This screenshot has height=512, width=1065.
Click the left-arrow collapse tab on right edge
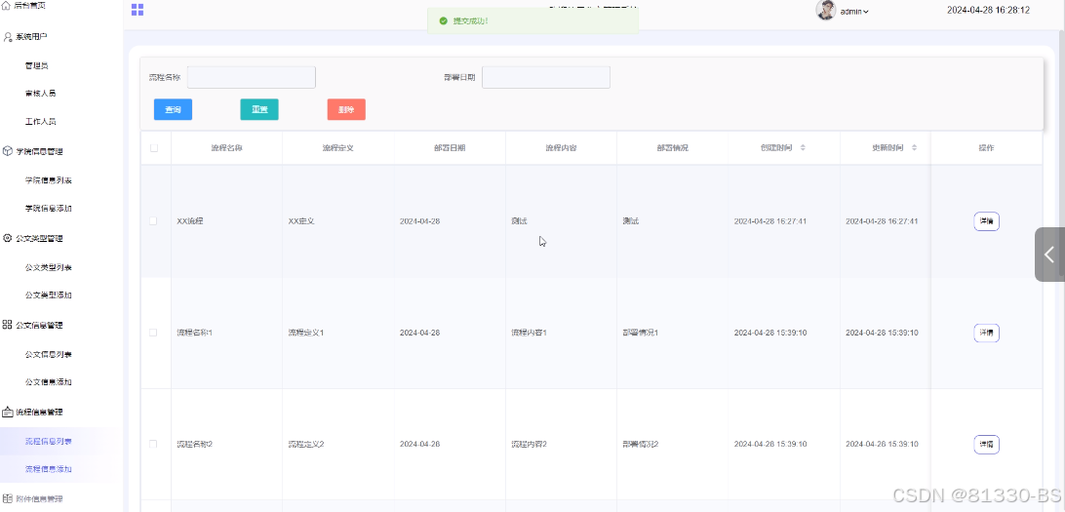(1050, 254)
